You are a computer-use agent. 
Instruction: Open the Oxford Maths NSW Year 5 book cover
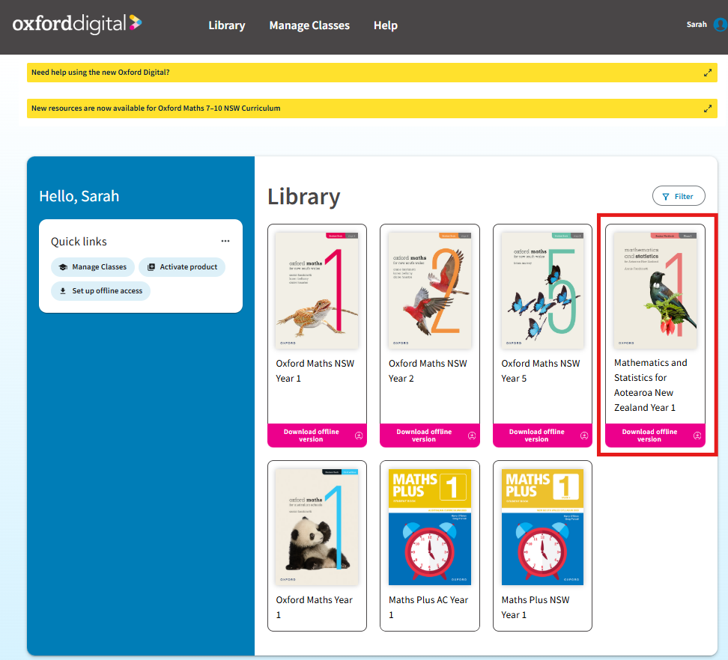(542, 291)
